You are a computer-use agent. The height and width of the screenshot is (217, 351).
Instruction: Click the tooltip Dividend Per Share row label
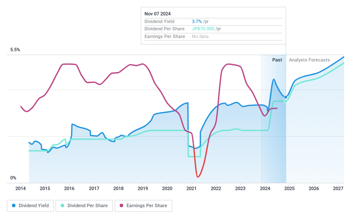click(x=165, y=29)
